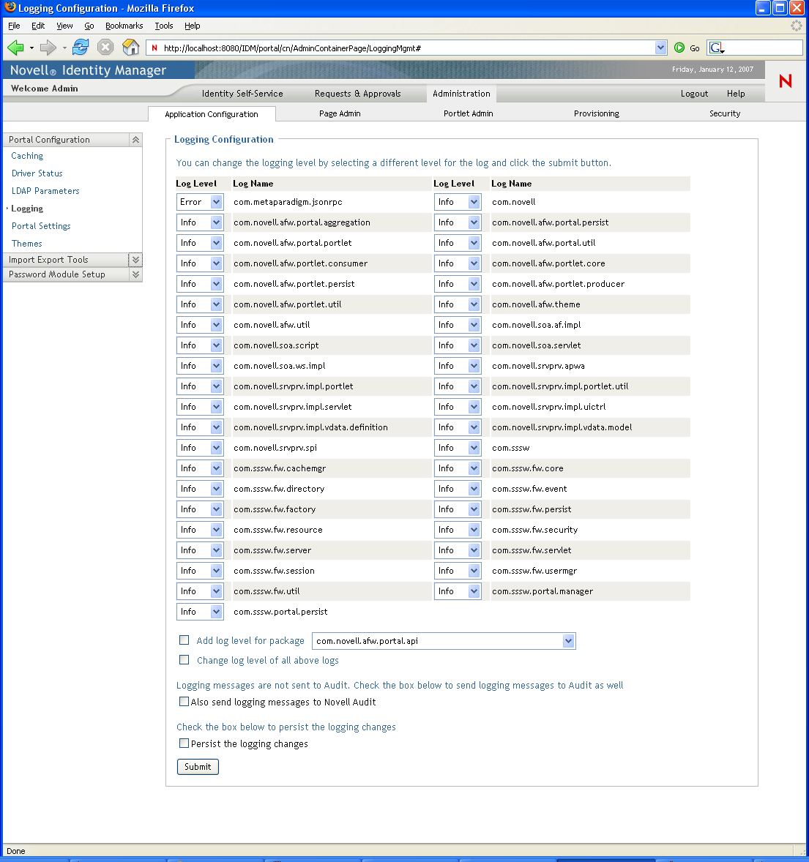Click the Stop loading icon
Screen dimensions: 809x862
pyautogui.click(x=105, y=48)
